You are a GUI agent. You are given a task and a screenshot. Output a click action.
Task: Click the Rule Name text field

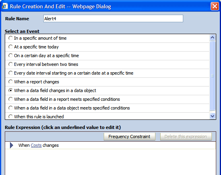pos(113,18)
